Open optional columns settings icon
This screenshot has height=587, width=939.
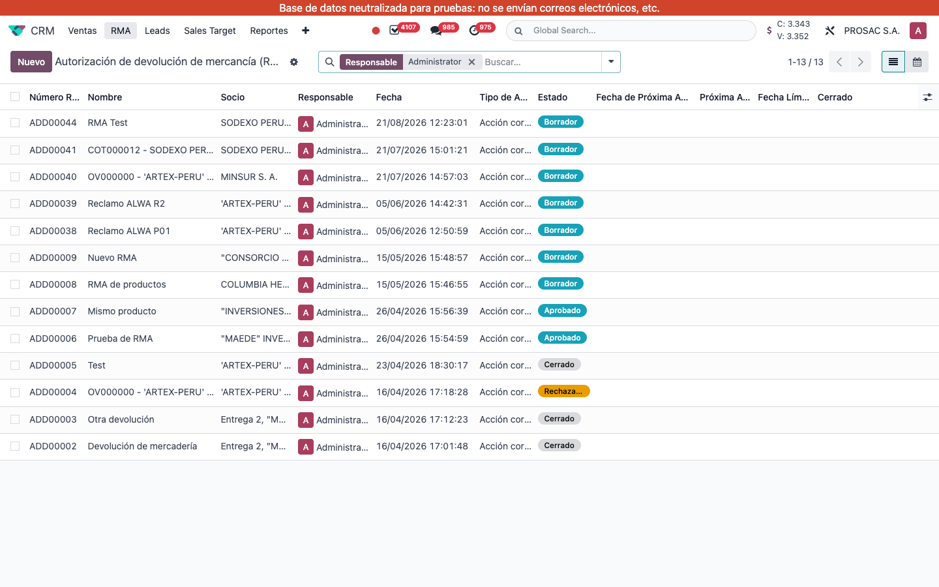(927, 97)
